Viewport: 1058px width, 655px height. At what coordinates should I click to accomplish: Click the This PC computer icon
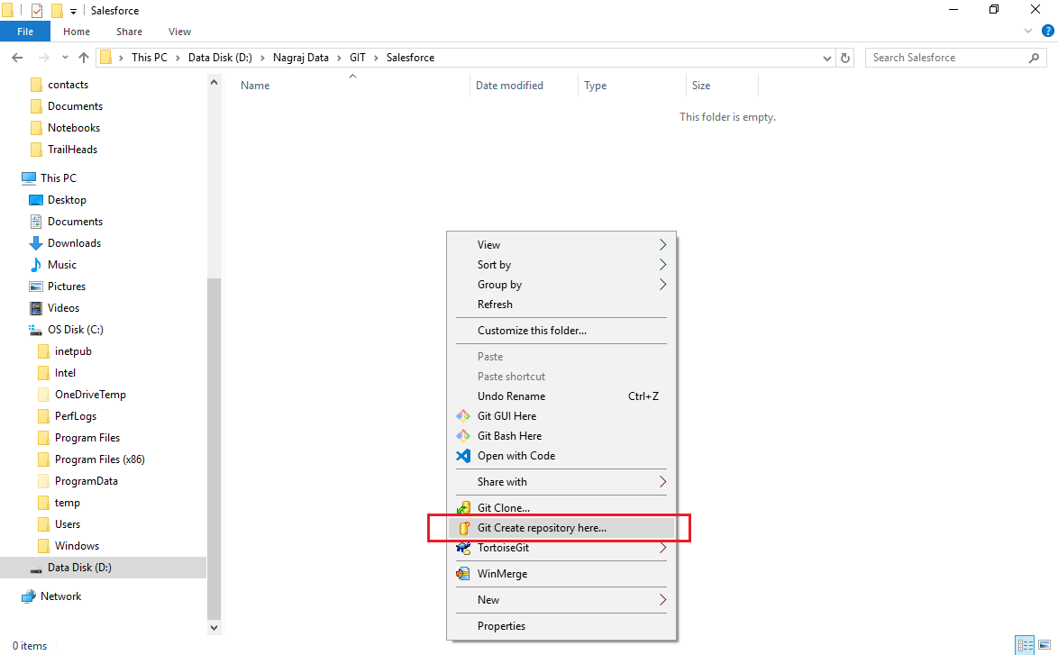[x=28, y=178]
